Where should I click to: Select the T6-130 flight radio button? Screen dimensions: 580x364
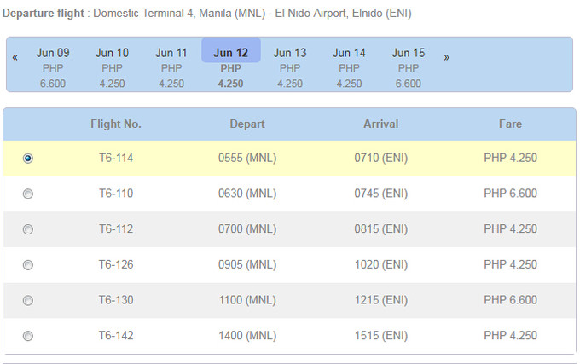click(x=28, y=301)
